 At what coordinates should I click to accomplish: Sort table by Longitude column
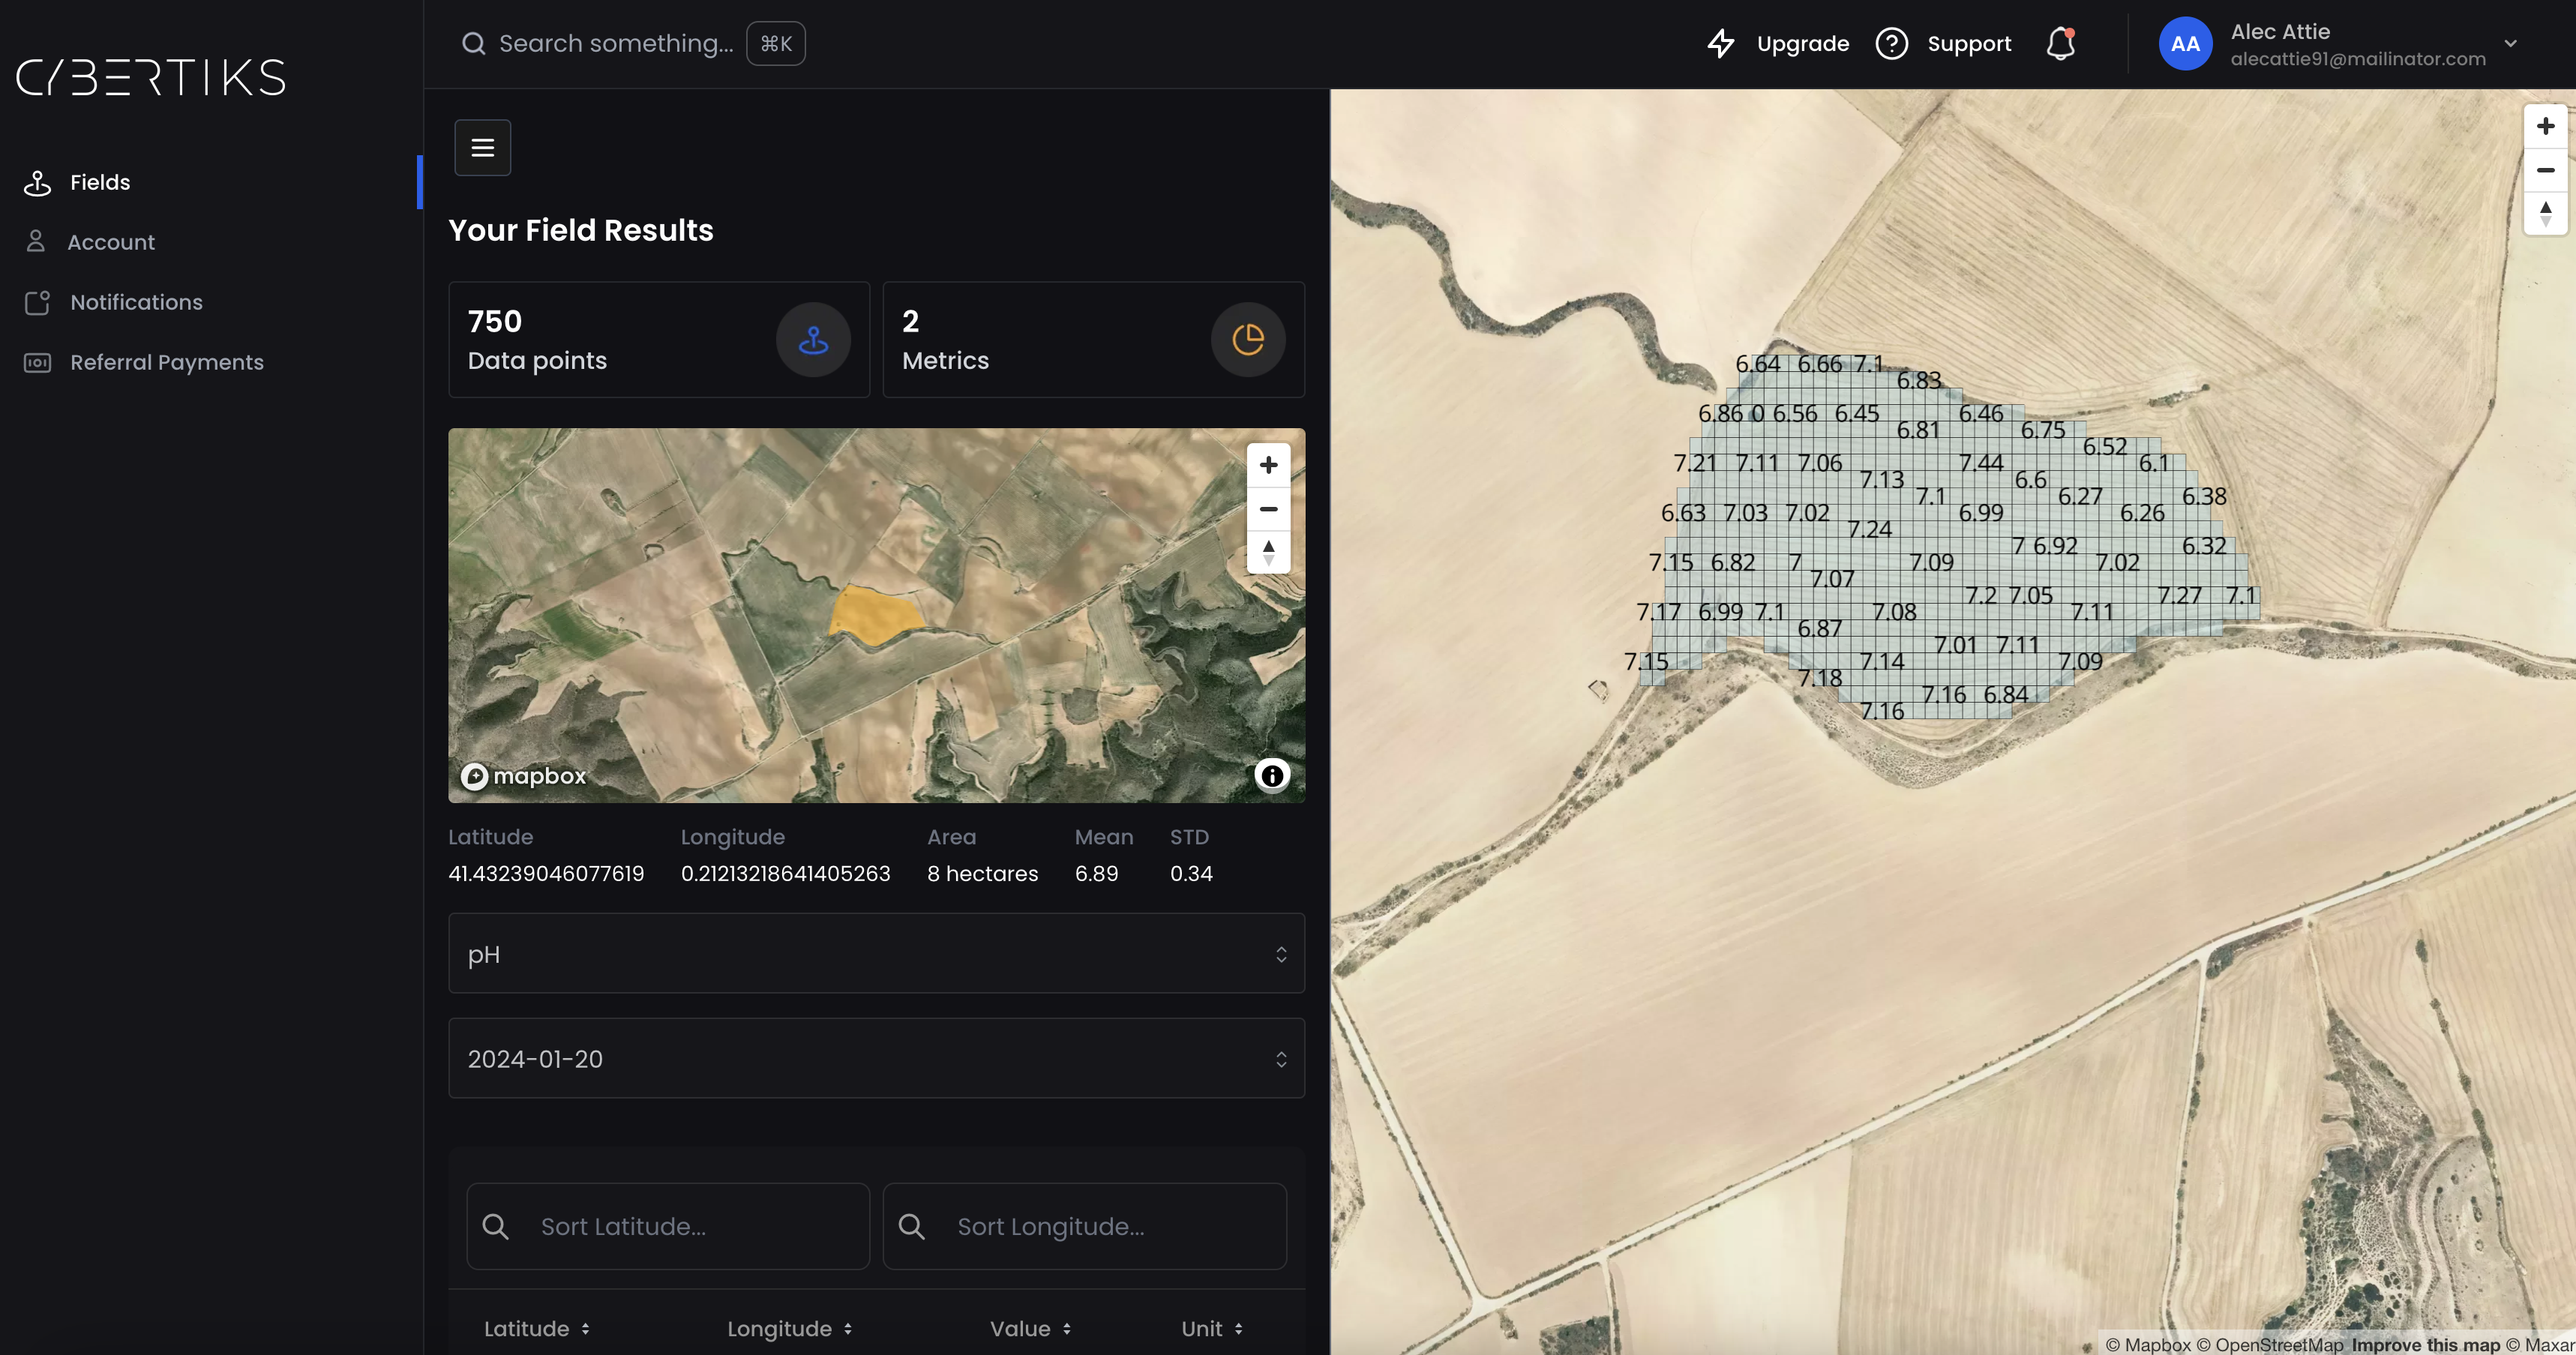click(x=790, y=1329)
